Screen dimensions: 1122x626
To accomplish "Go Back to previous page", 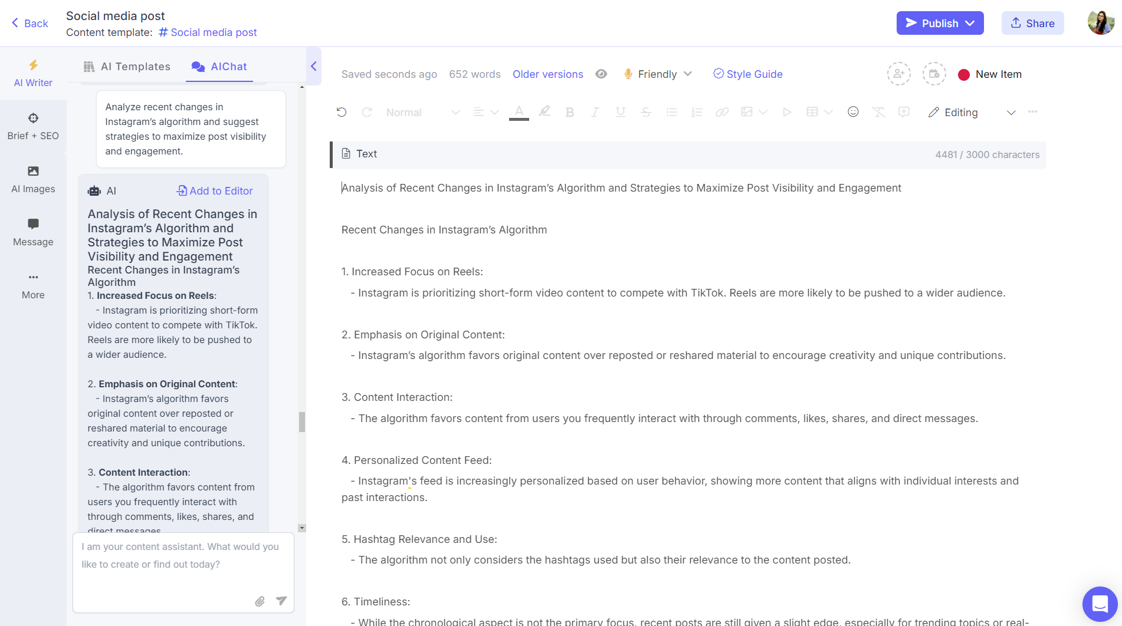I will [29, 23].
